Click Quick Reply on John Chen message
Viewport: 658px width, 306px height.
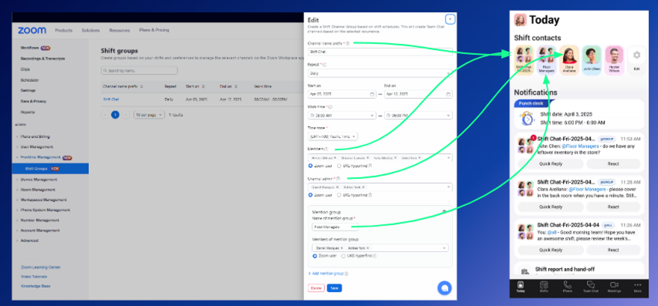tap(551, 164)
